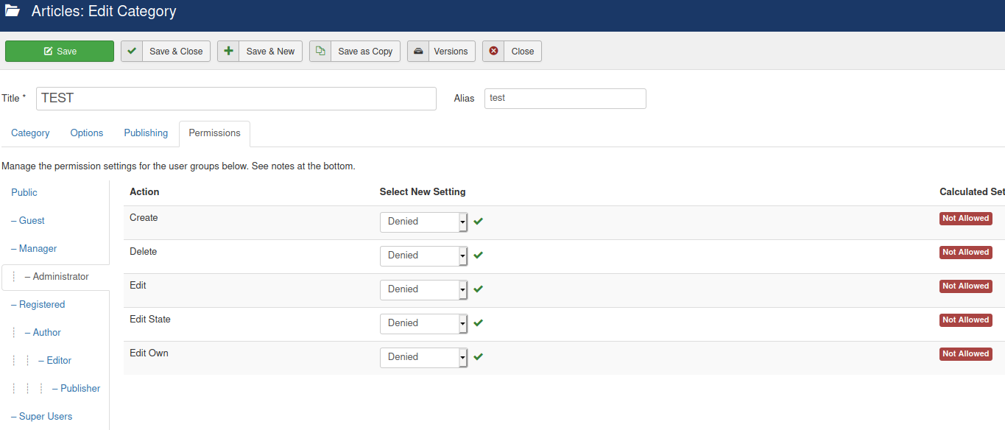The image size is (1005, 430).
Task: Select the Public user group
Action: pyautogui.click(x=24, y=192)
